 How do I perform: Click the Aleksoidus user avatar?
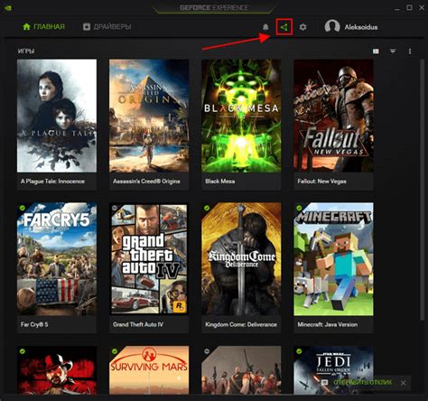click(x=332, y=27)
